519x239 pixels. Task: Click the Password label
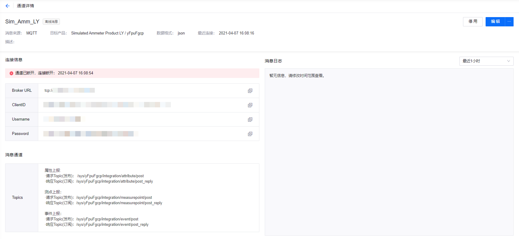coord(20,133)
